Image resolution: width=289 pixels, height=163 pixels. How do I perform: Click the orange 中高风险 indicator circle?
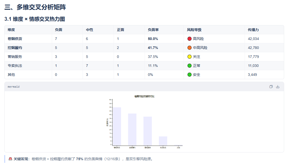(190, 48)
